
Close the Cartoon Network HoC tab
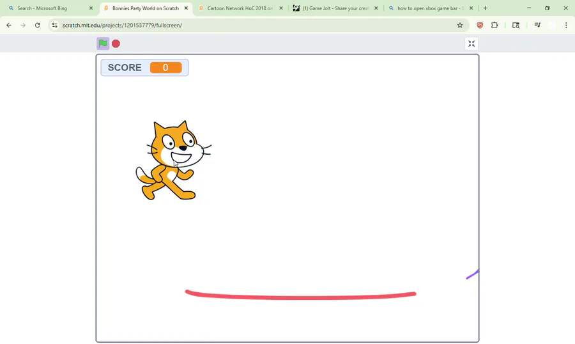pos(281,8)
